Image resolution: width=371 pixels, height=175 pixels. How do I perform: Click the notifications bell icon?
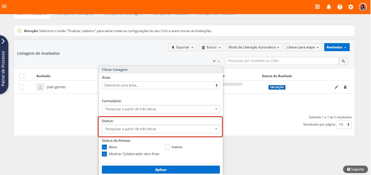point(329,7)
